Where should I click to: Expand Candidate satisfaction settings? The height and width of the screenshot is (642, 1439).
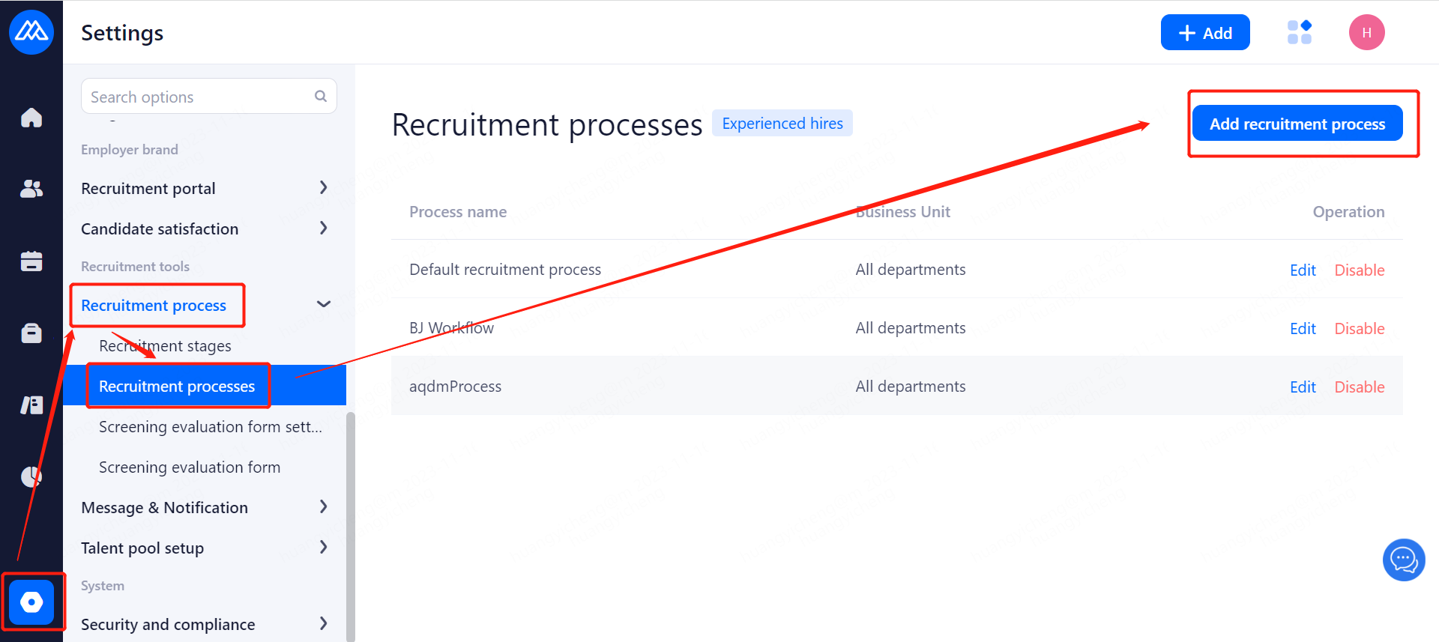click(x=323, y=228)
